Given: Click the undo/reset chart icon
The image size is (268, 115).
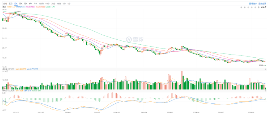Looking at the screenshot, I should 241,7.
